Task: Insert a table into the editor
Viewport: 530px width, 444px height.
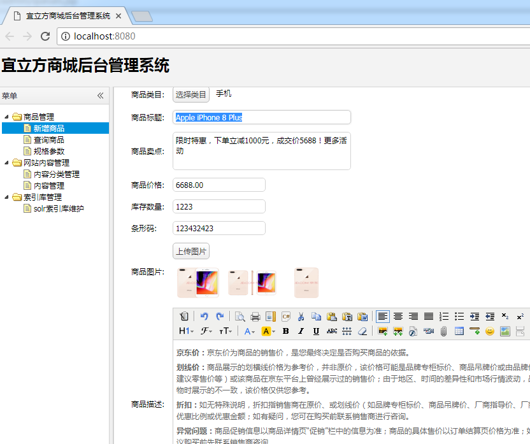Action: 459,331
